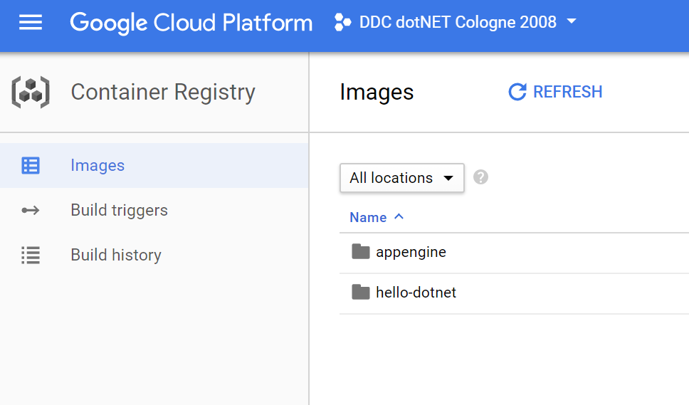Click the Google Cloud Platform title

pyautogui.click(x=191, y=23)
